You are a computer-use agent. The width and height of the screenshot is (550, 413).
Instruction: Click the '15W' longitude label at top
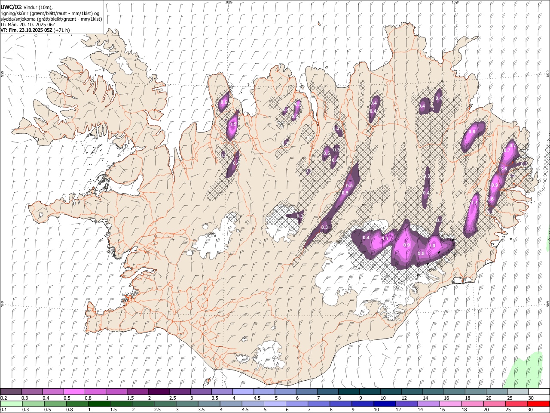tap(455, 2)
